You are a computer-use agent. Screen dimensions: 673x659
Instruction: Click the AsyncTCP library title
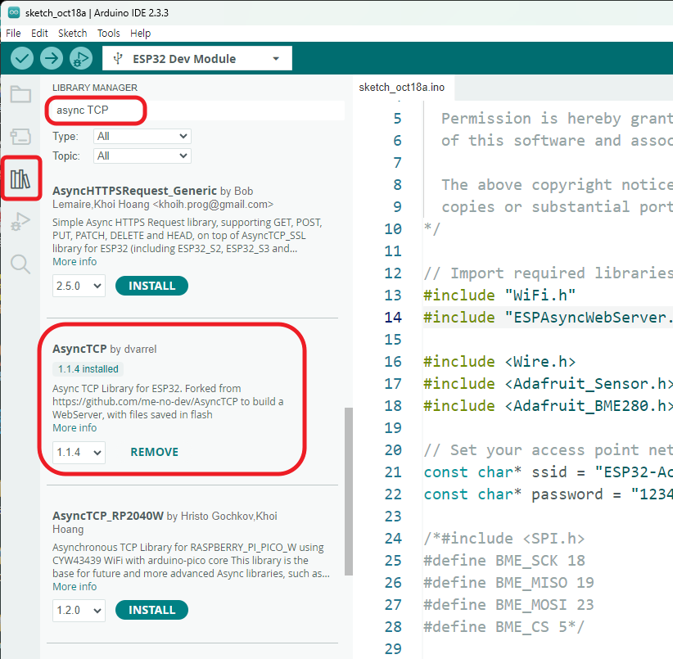79,349
